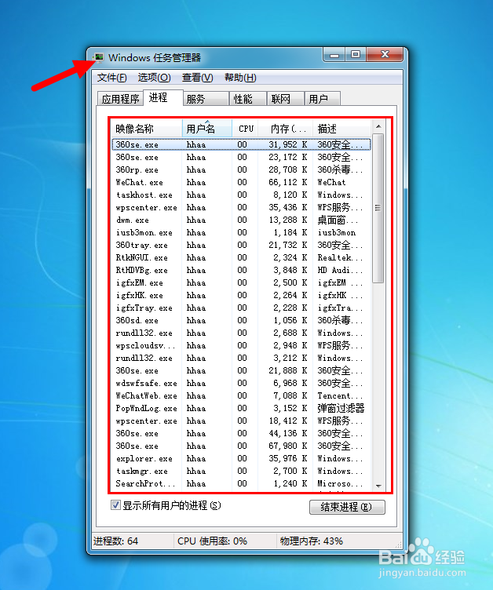Click the 进程数: 64 status entry
493x590 pixels.
coord(115,541)
